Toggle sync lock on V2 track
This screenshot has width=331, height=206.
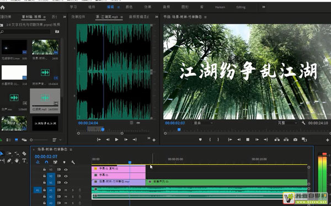click(x=59, y=176)
